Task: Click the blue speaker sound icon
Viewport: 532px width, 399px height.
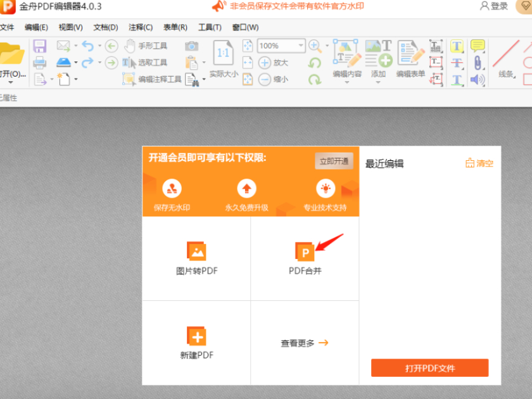Action: pos(478,80)
